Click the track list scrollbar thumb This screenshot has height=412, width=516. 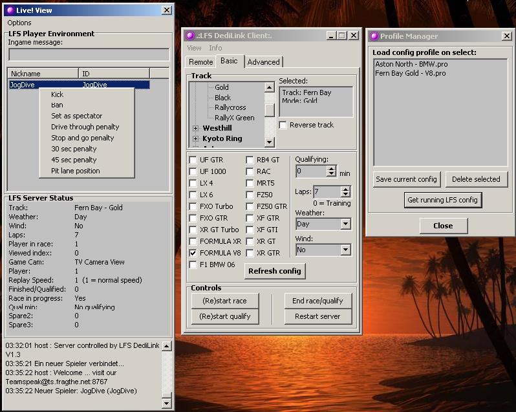tap(270, 110)
